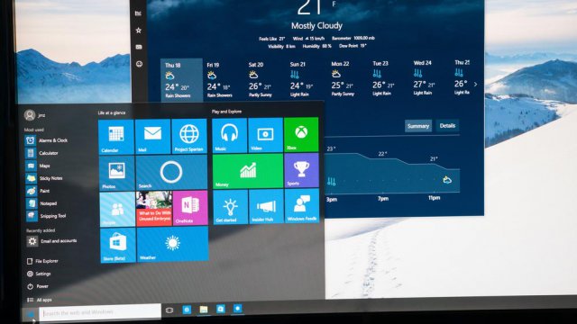Open Task View from the taskbar
577x324 pixels.
tap(169, 310)
